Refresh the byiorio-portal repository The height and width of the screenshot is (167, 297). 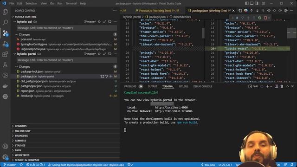point(110,54)
